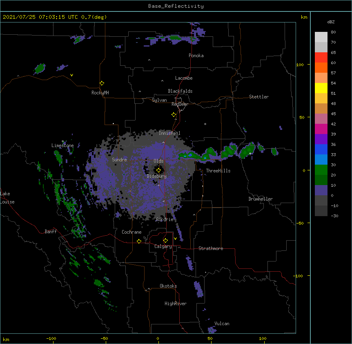
Task: Click the -100 tick on the horizontal km axis
Action: (51, 339)
